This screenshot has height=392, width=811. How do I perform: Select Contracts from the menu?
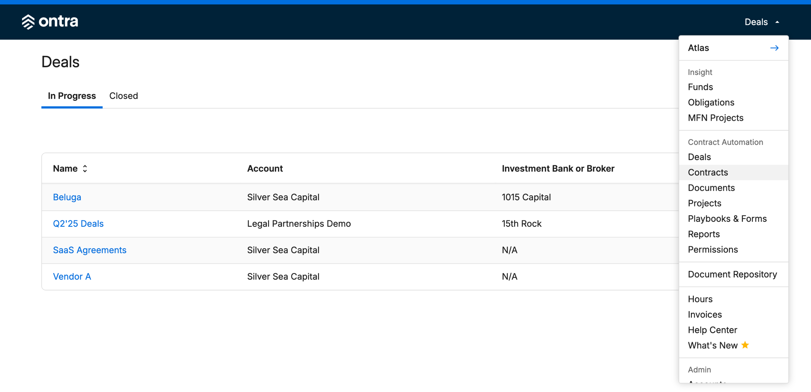(x=708, y=172)
